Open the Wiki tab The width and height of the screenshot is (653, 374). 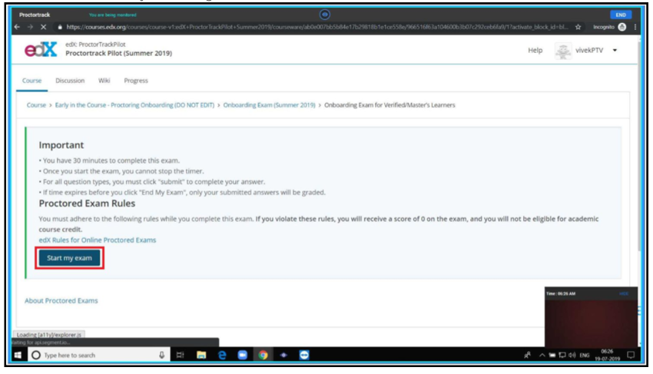click(104, 81)
